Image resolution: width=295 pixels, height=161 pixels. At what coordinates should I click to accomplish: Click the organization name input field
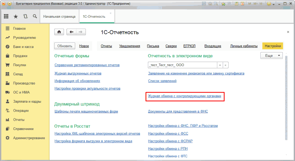(x=182, y=65)
